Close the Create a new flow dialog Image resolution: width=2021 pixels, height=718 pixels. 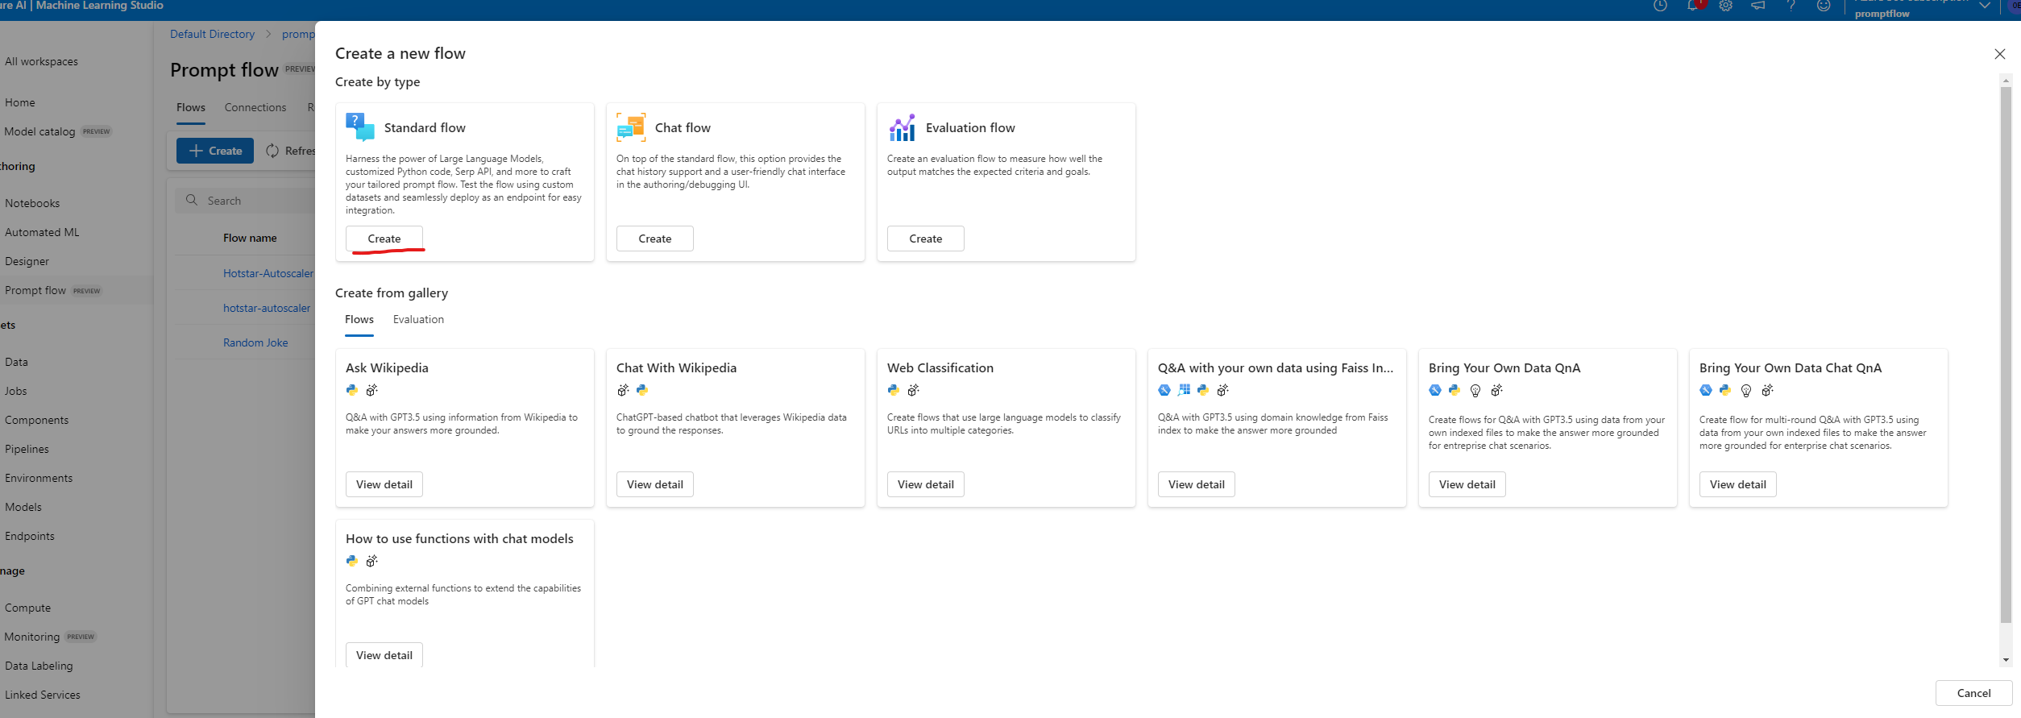tap(1999, 54)
